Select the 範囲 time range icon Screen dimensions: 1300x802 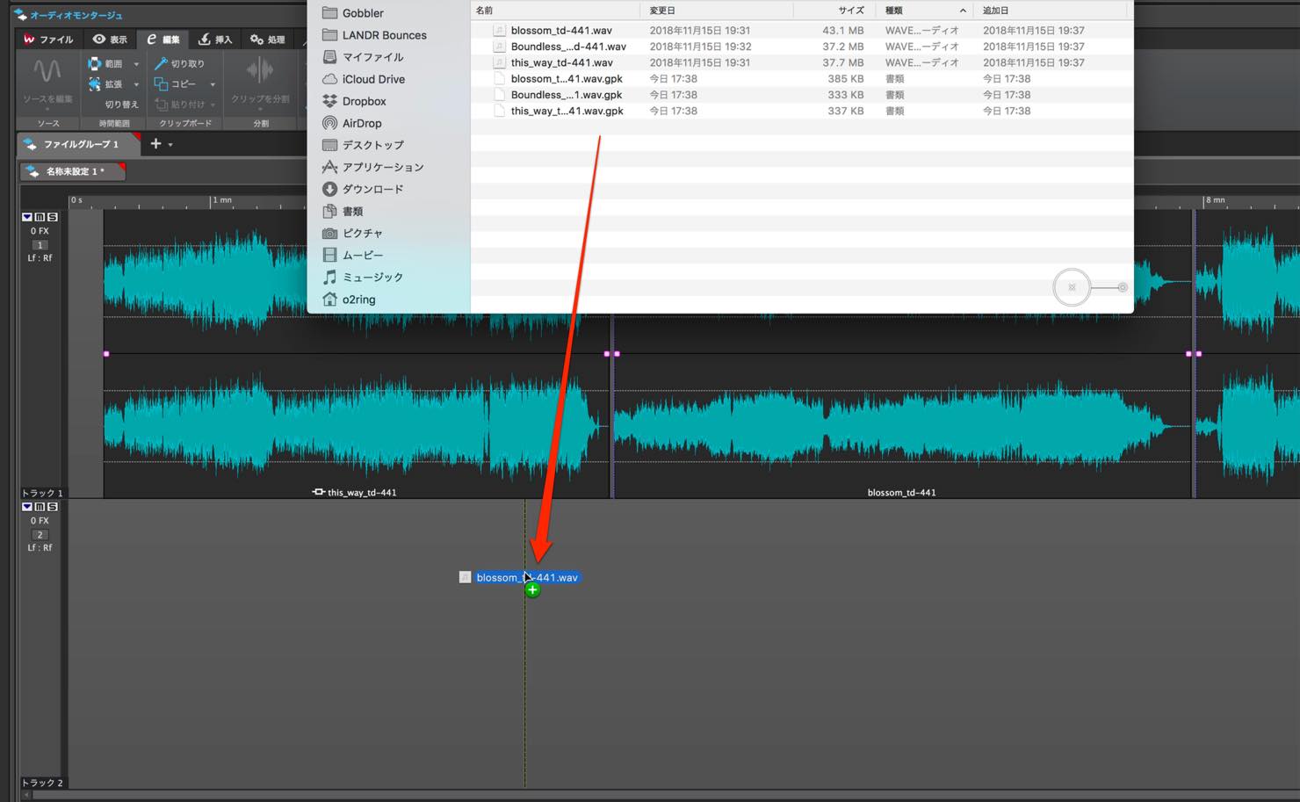[x=94, y=63]
